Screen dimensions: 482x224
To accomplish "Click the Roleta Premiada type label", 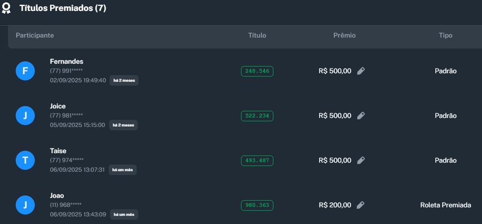I will point(446,205).
